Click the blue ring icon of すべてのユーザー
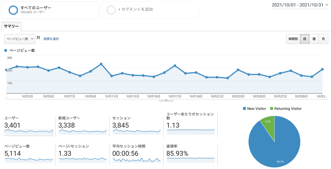331x169 pixels. pos(13,10)
